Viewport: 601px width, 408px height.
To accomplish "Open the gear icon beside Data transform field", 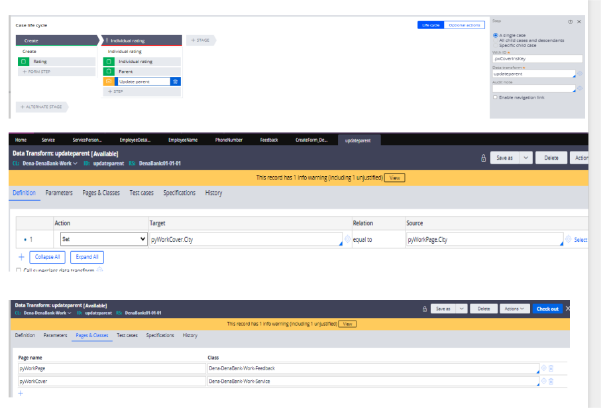I will [580, 74].
